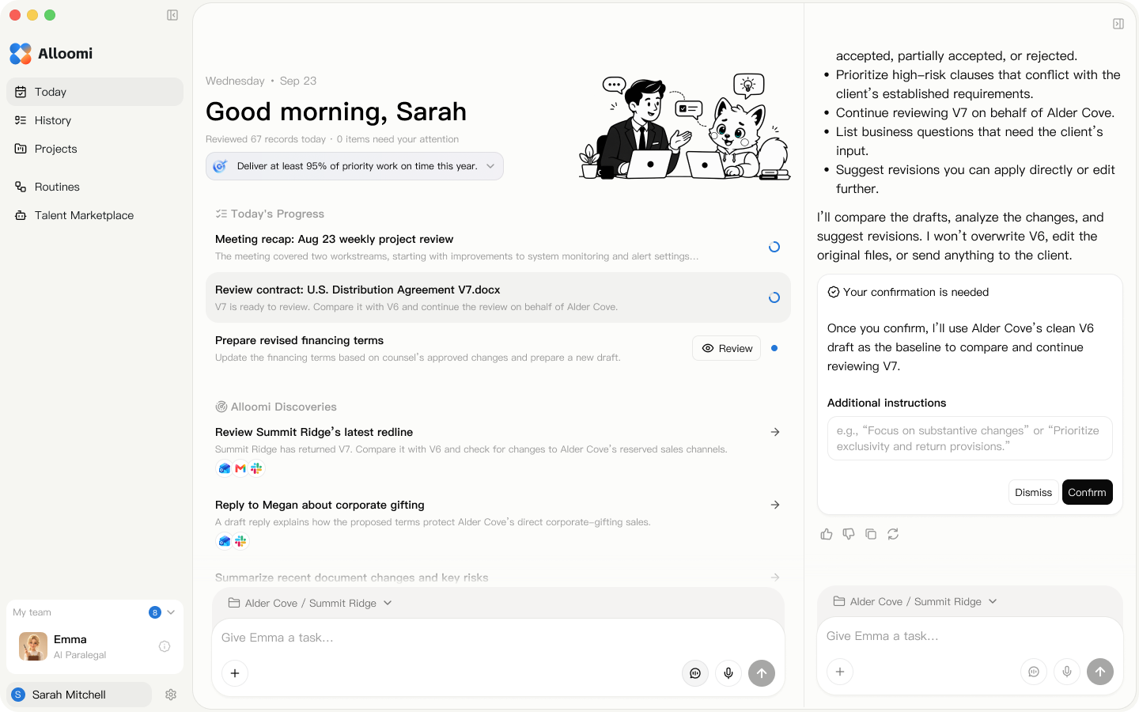Open project selector in right panel
Viewport: 1139px width, 712px height.
(x=915, y=601)
